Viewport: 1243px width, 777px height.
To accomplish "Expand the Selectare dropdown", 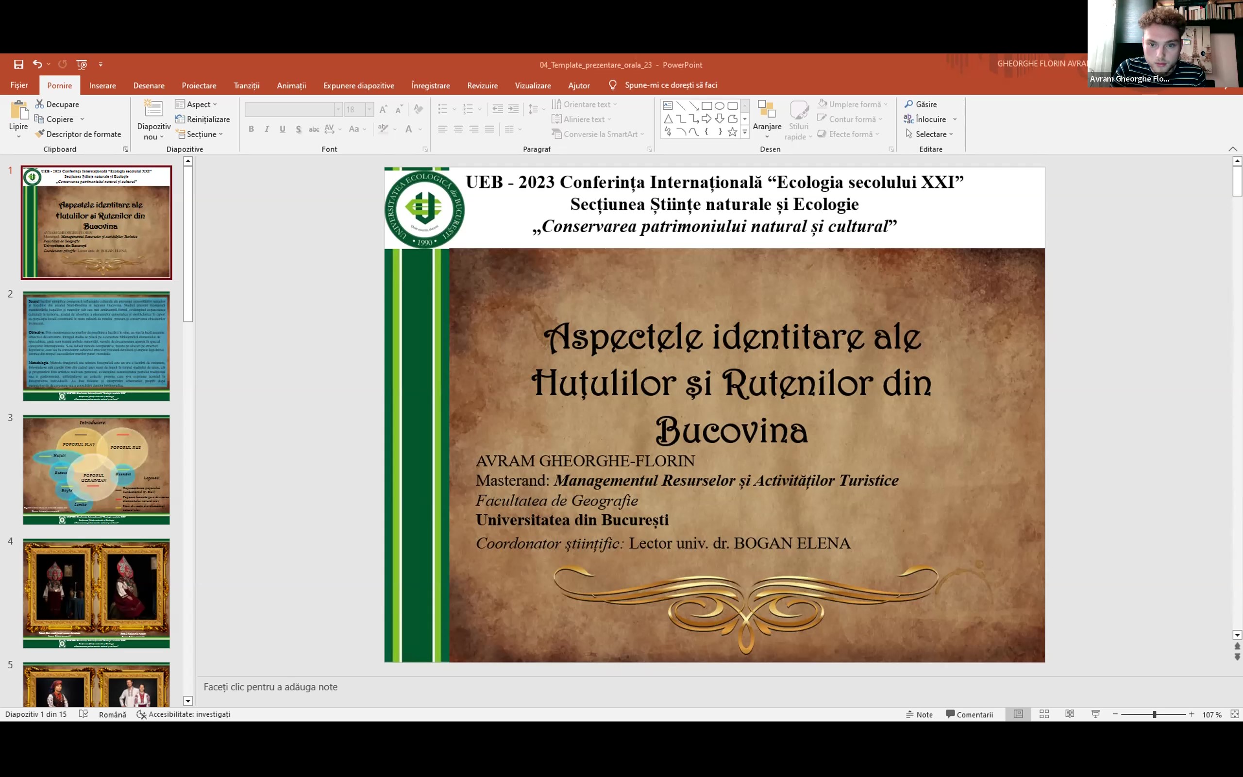I will (x=931, y=134).
